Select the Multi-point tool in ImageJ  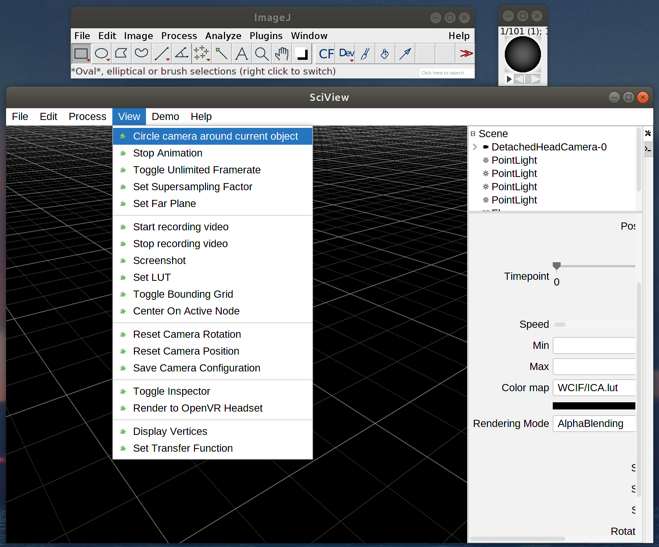tap(201, 54)
